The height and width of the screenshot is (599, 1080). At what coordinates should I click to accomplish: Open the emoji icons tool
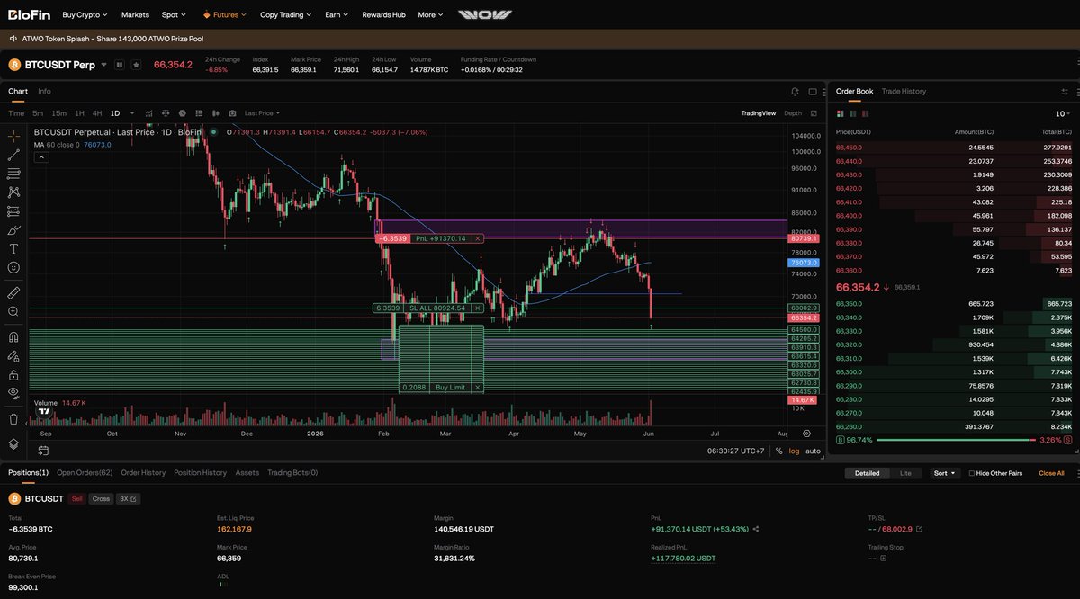tap(13, 267)
